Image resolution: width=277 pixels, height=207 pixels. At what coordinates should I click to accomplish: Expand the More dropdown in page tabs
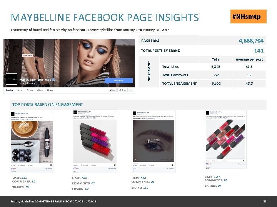50,90
